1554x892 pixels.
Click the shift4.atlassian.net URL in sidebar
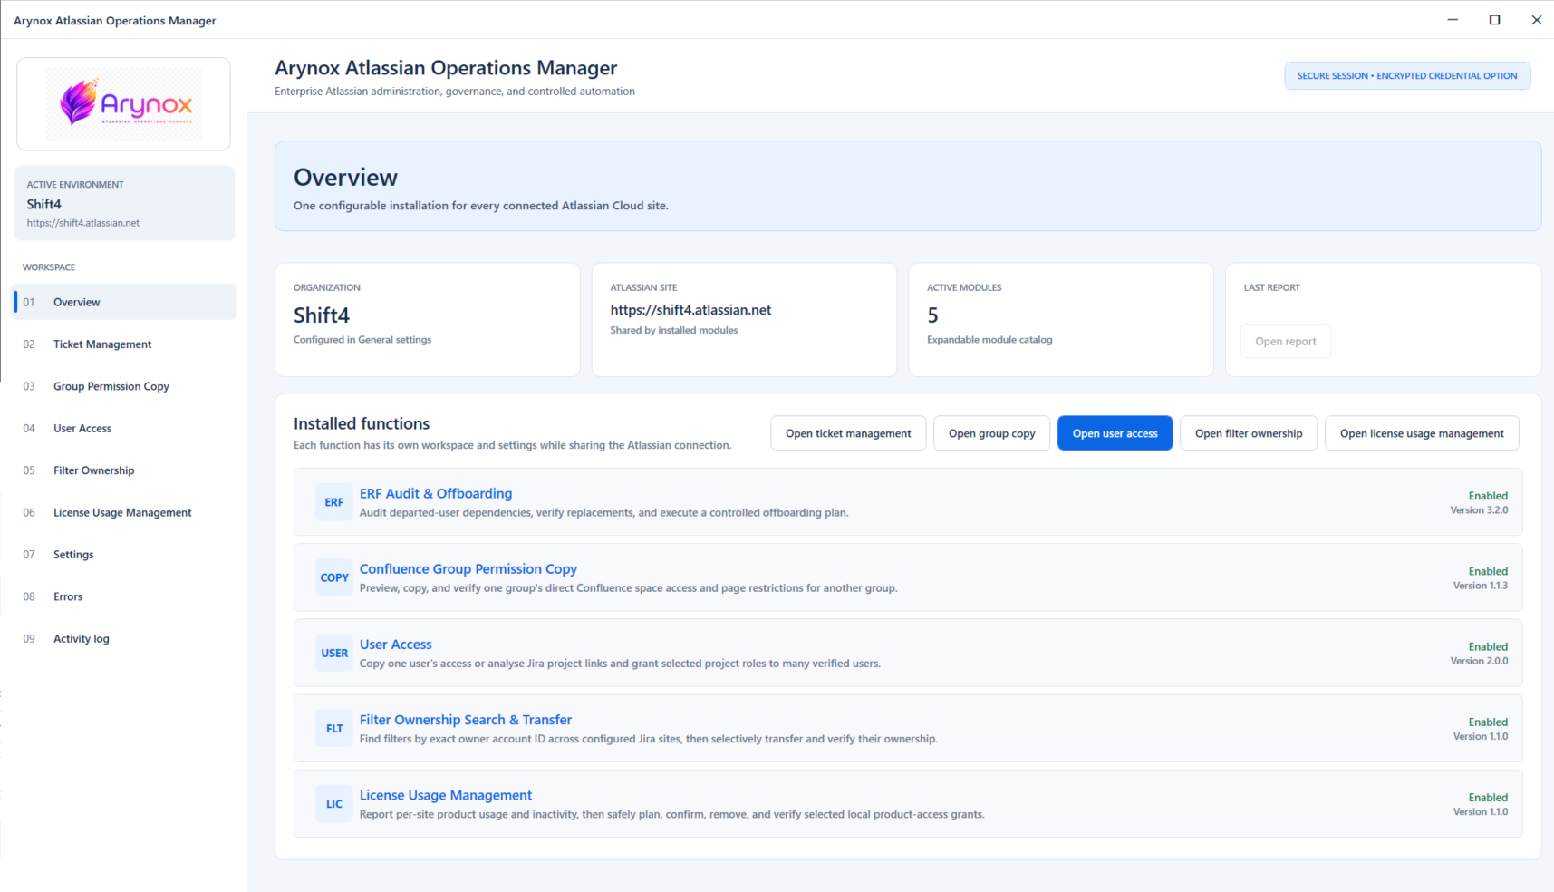click(83, 223)
